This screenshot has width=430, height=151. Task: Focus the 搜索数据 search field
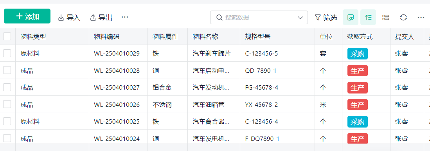[259, 18]
